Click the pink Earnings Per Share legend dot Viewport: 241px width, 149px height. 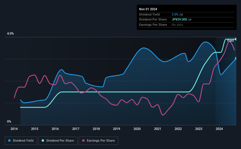coord(84,141)
